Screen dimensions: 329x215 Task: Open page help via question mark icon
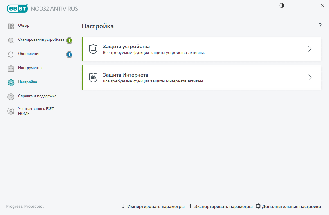(x=320, y=26)
